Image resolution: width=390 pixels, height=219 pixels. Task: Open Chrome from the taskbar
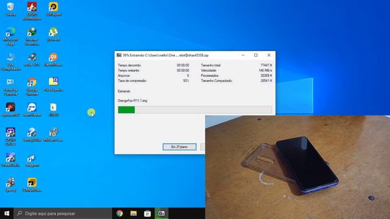(119, 214)
